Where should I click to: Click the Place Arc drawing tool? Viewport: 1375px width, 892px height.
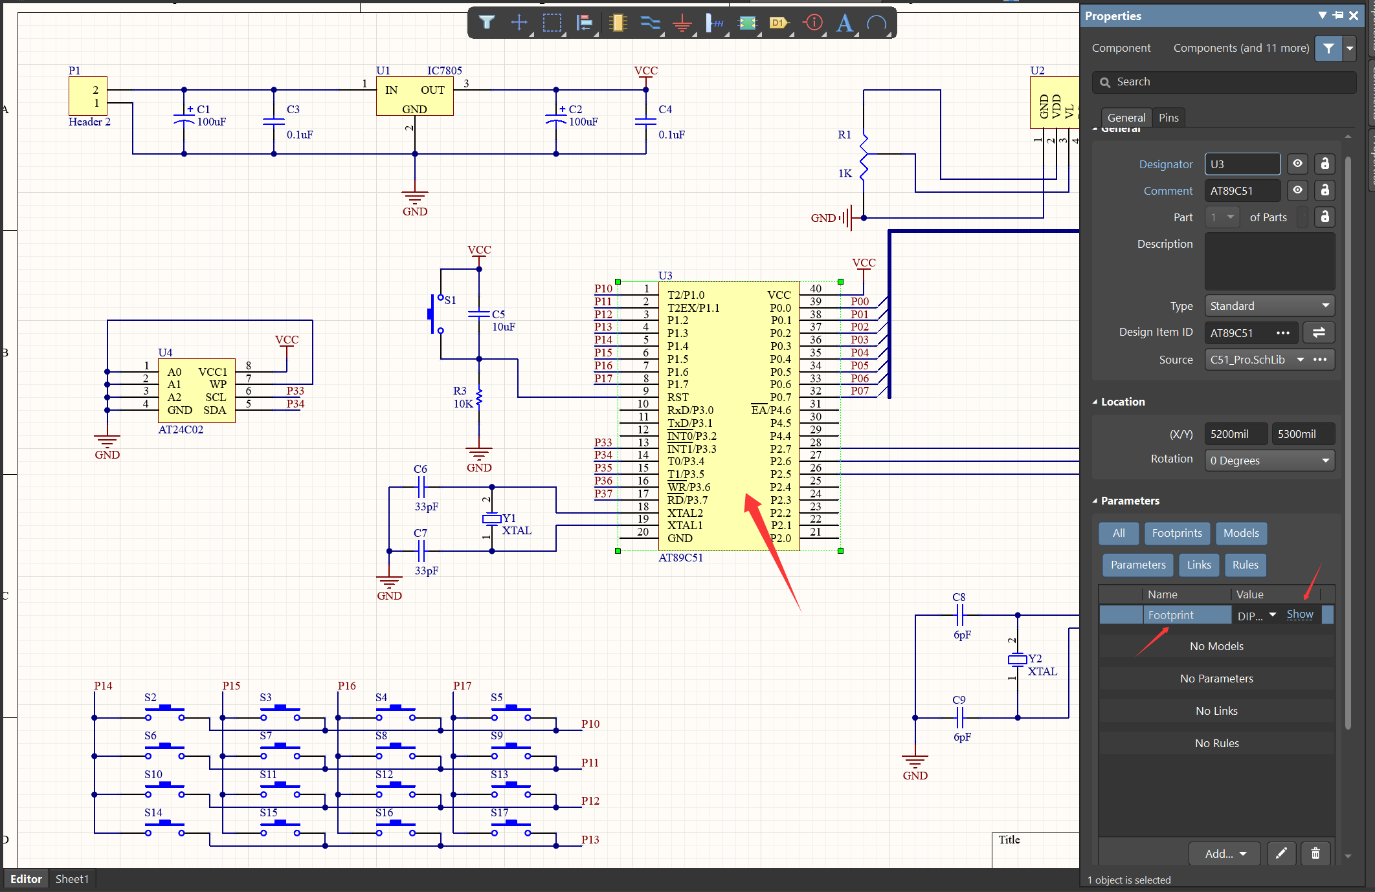click(877, 23)
